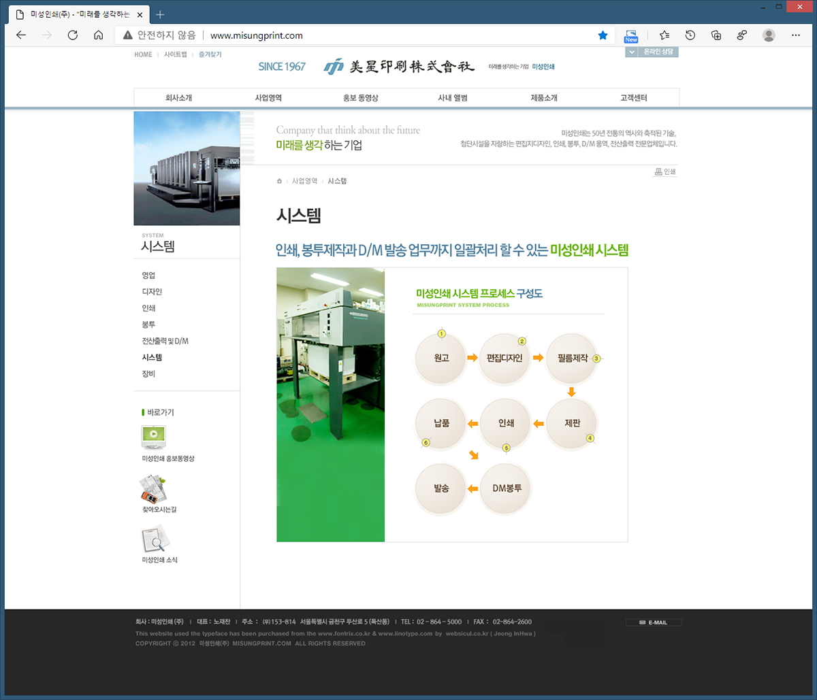Screen dimensions: 817x700
Task: Expand the 온라인 상담 dropdown arrow
Action: (x=630, y=52)
